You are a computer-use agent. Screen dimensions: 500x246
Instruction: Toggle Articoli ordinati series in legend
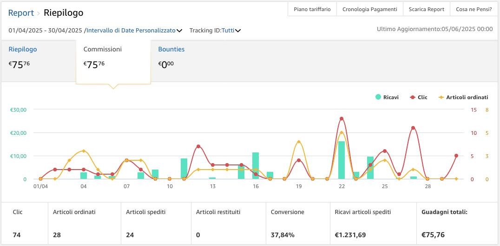(x=467, y=97)
